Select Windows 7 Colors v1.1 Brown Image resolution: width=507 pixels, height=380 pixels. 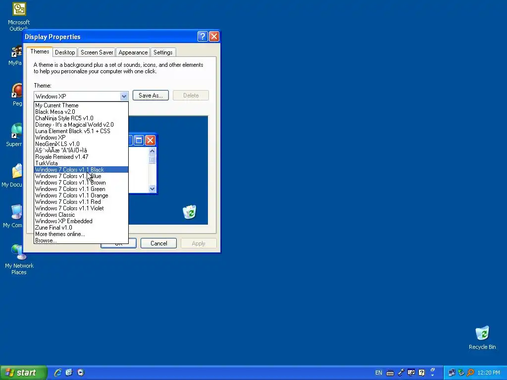(x=81, y=183)
